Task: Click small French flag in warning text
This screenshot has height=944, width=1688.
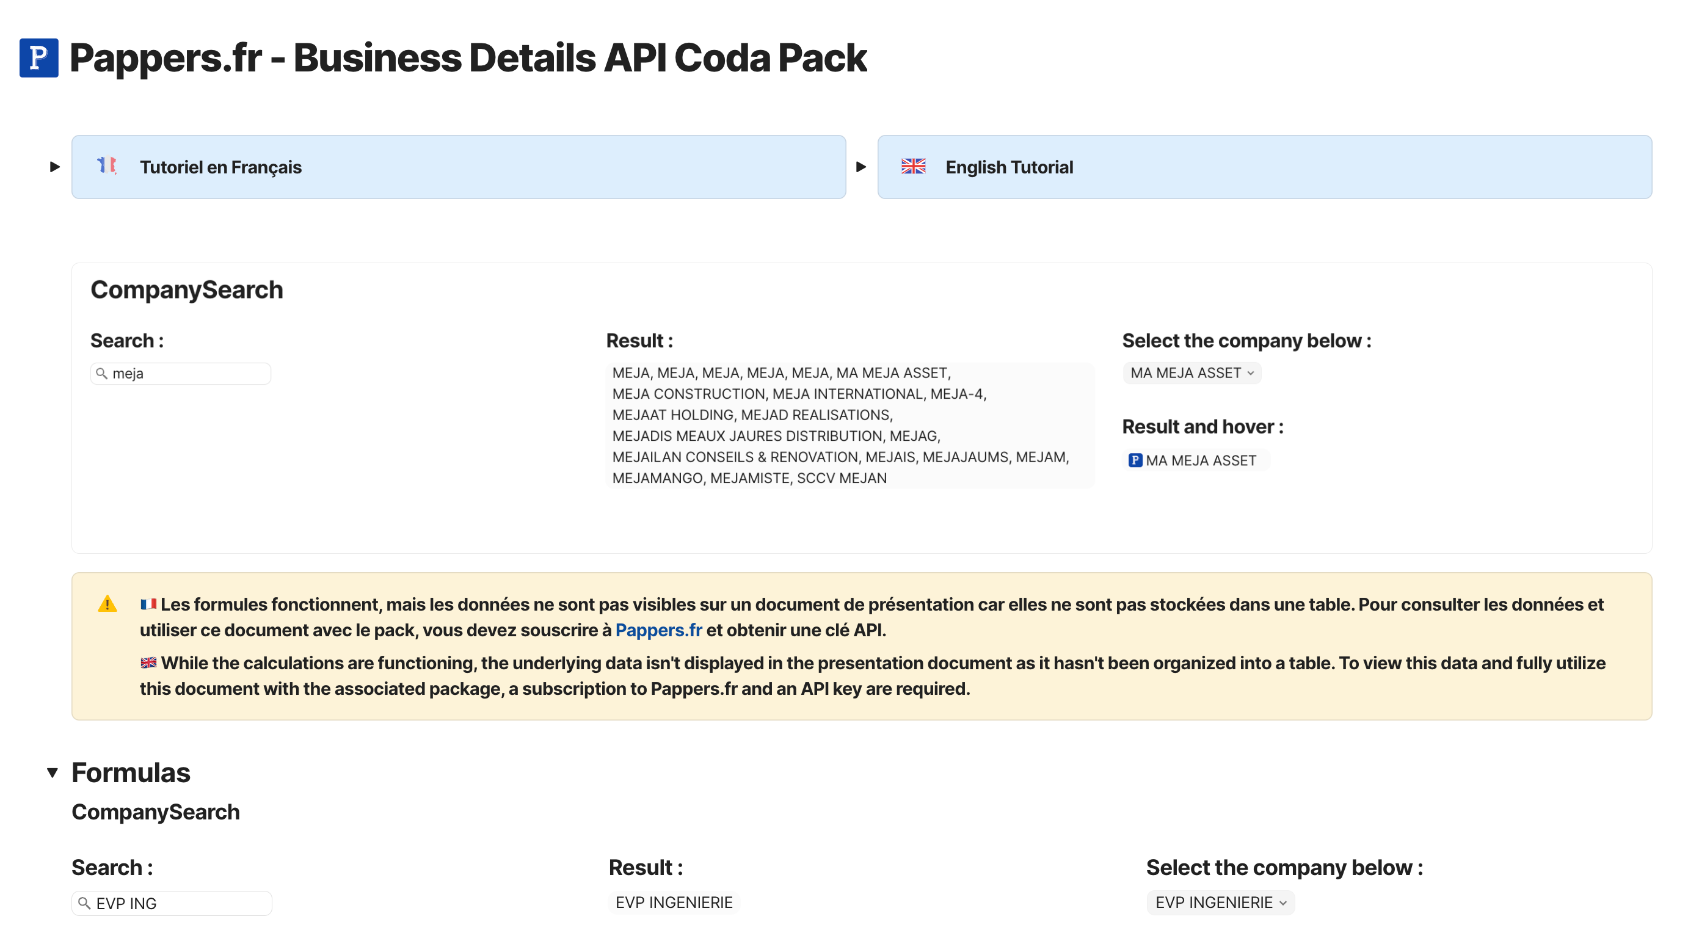Action: pyautogui.click(x=148, y=604)
